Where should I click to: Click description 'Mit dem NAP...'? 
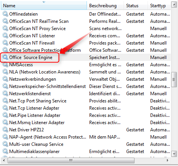[x=104, y=137]
